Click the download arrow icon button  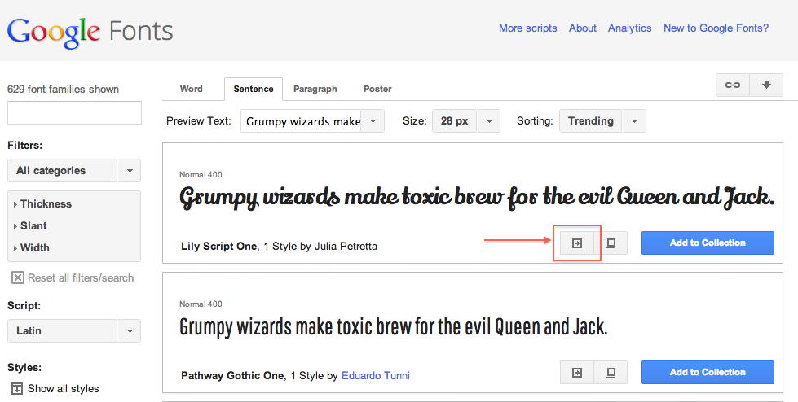pos(766,85)
